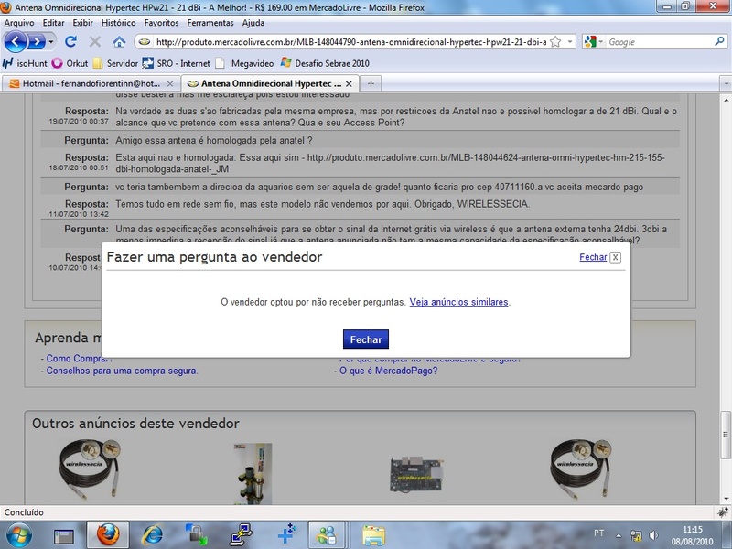This screenshot has height=549, width=732.
Task: Open the Servidor bookmark folder
Action: (x=115, y=63)
